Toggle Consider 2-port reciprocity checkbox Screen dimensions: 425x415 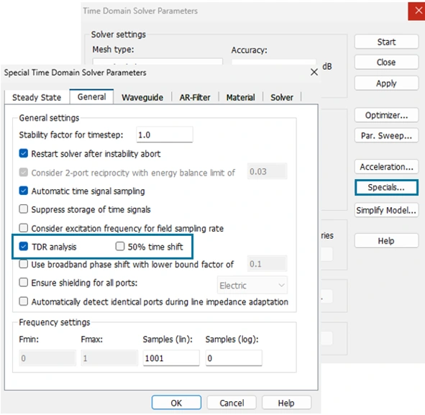[24, 172]
